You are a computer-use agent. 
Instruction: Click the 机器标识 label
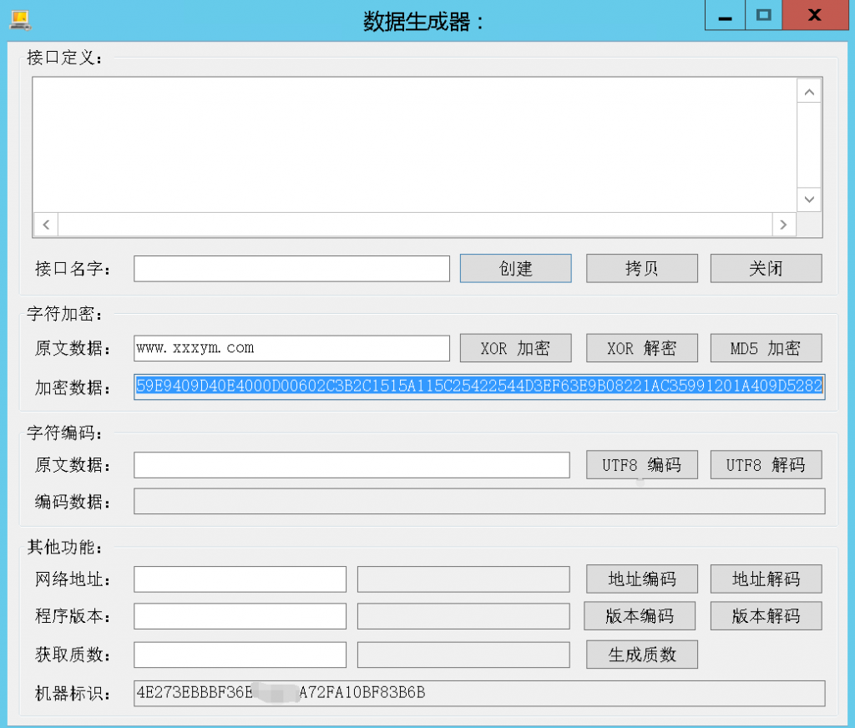[x=73, y=694]
